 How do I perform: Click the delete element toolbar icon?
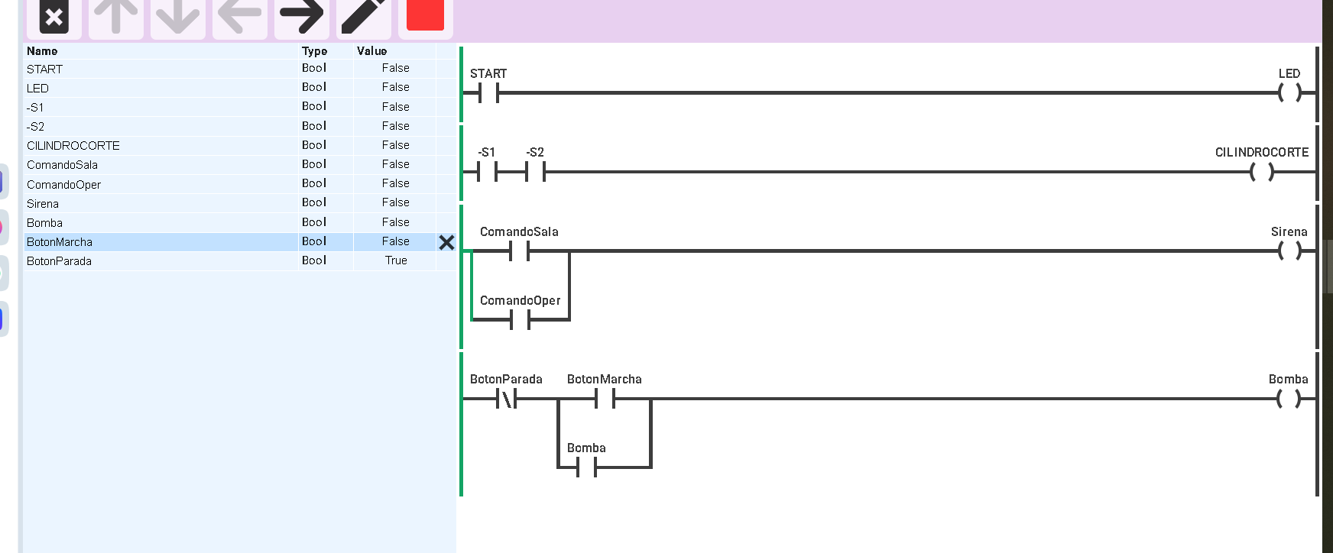tap(54, 17)
